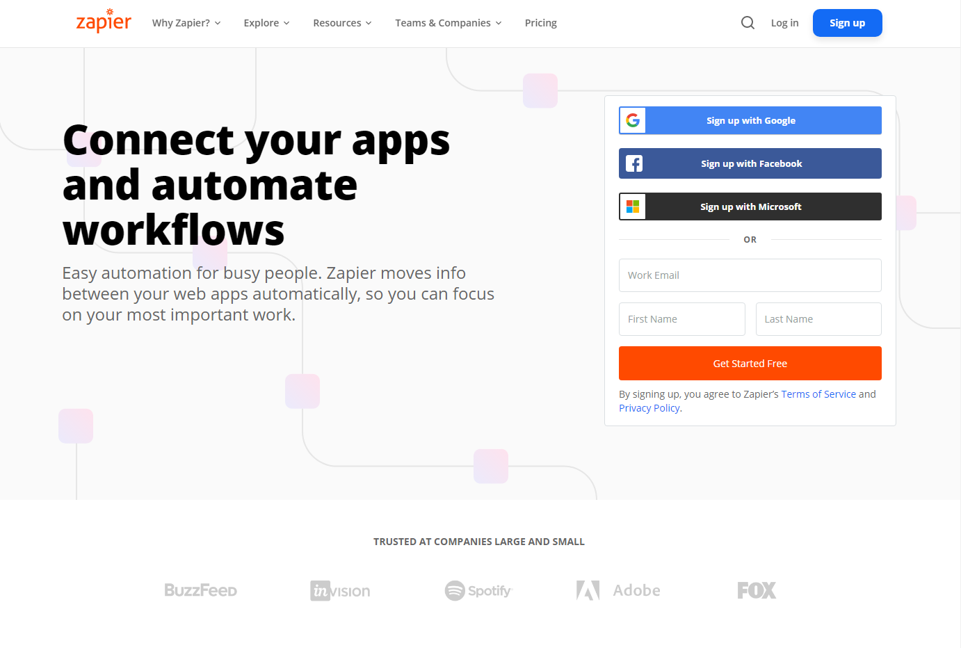
Task: Click the Spotify logo
Action: [x=478, y=591]
